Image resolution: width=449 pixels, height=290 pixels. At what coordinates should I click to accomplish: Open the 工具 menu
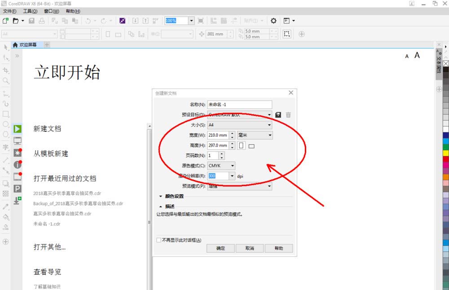pyautogui.click(x=31, y=11)
